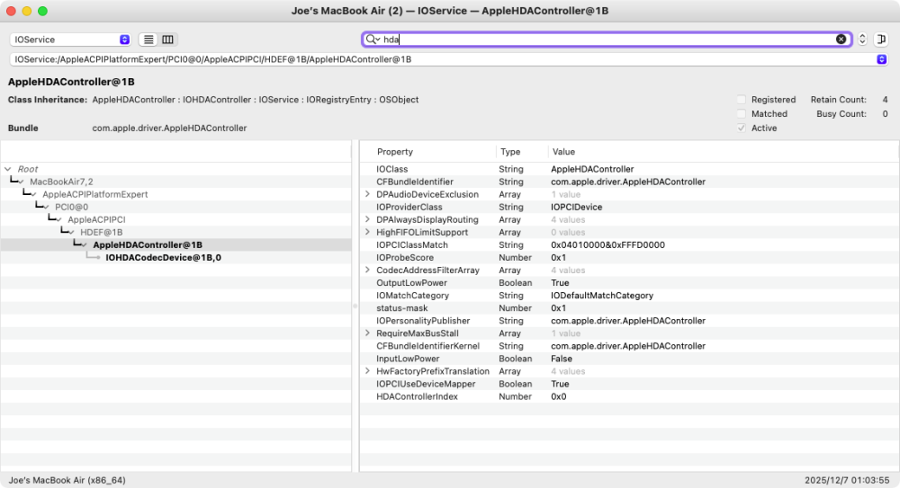Image resolution: width=900 pixels, height=488 pixels.
Task: Click the IOPCIDevice value
Action: (x=576, y=207)
